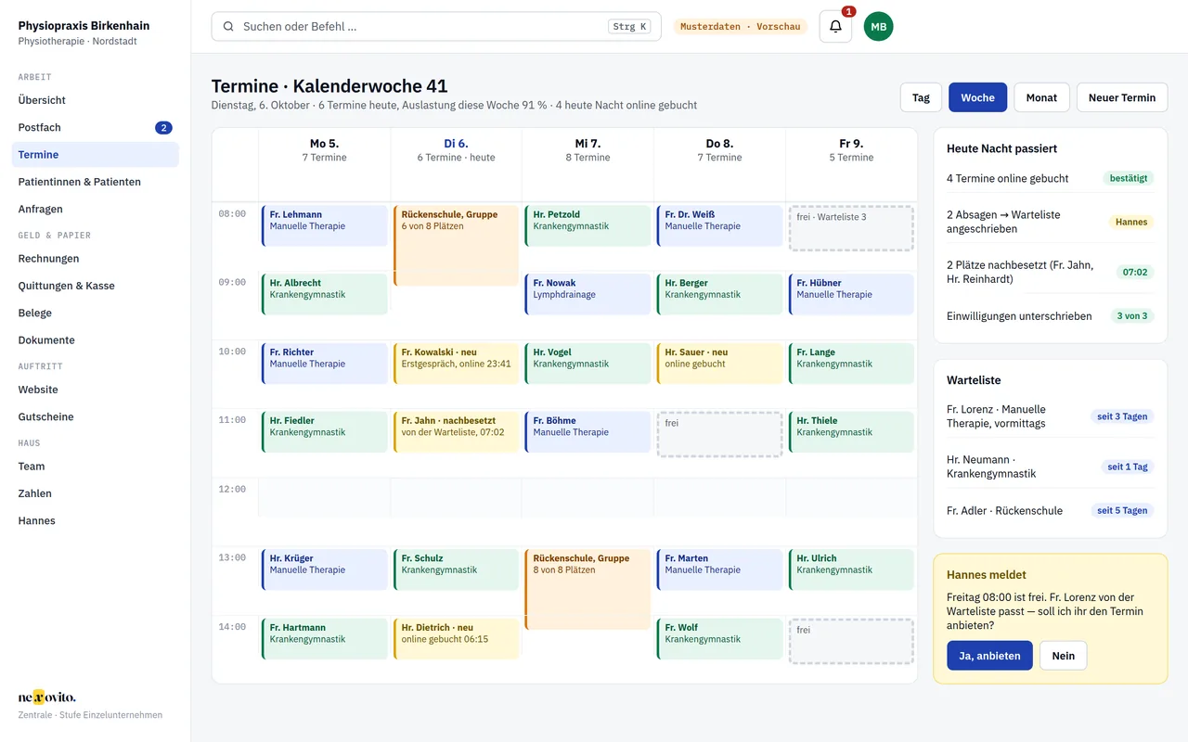The image size is (1188, 742).
Task: Open Fr. Lehmann's Monday appointment
Action: coord(324,226)
